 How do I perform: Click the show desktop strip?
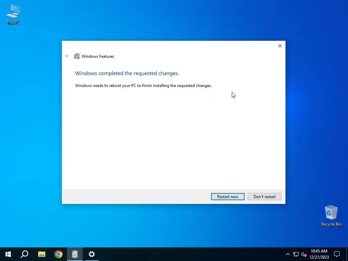[x=347, y=254]
